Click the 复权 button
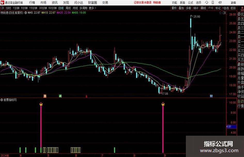The height and width of the screenshot is (157, 244). [174, 8]
